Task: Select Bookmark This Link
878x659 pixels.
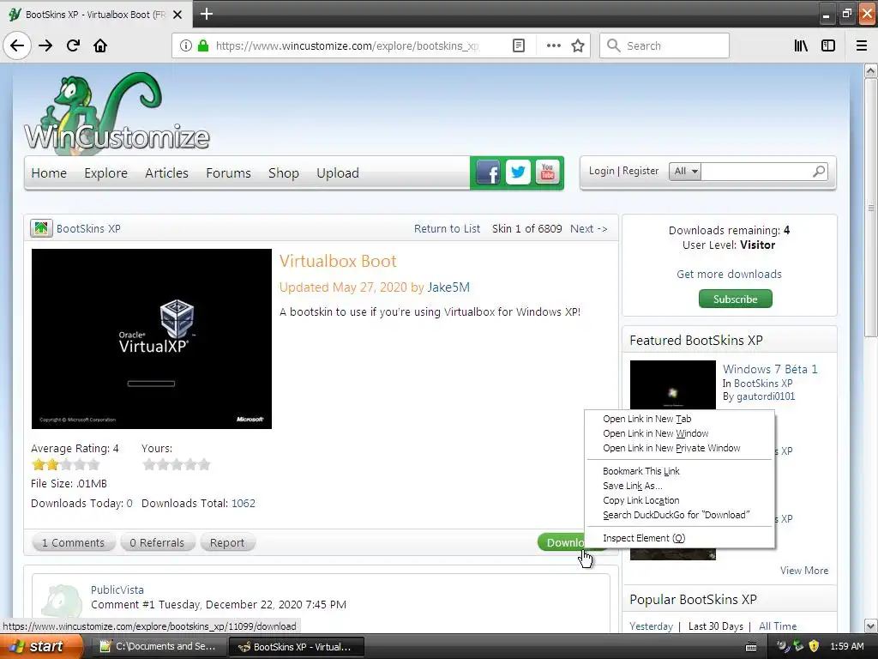Action: tap(641, 471)
